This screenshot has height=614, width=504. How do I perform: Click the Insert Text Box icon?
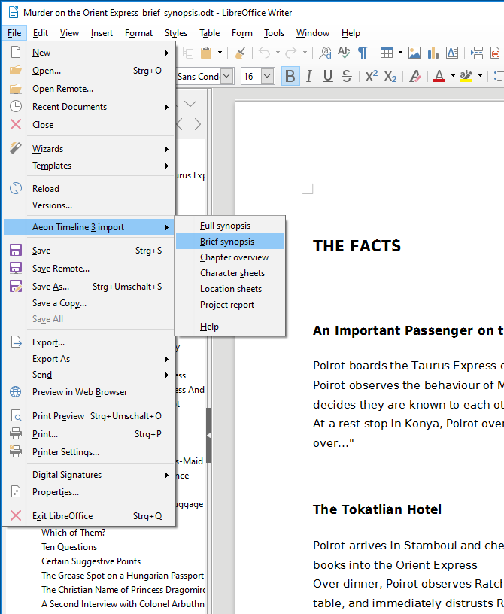click(452, 53)
